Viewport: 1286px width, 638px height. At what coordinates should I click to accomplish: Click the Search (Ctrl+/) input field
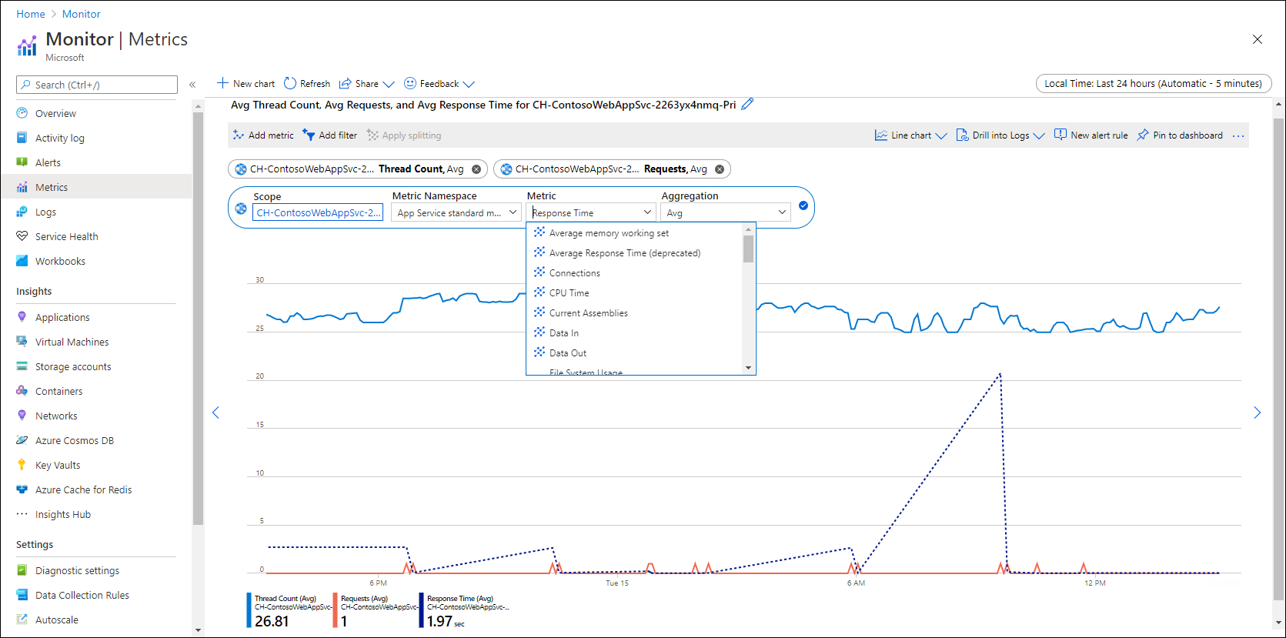[97, 85]
